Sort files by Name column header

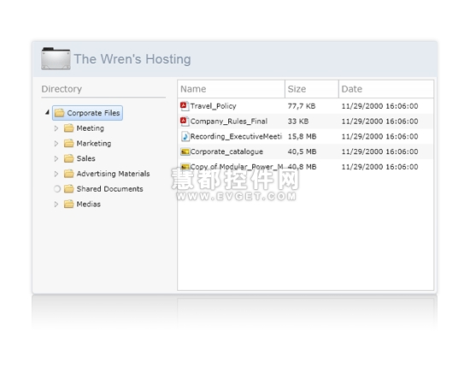click(x=231, y=89)
